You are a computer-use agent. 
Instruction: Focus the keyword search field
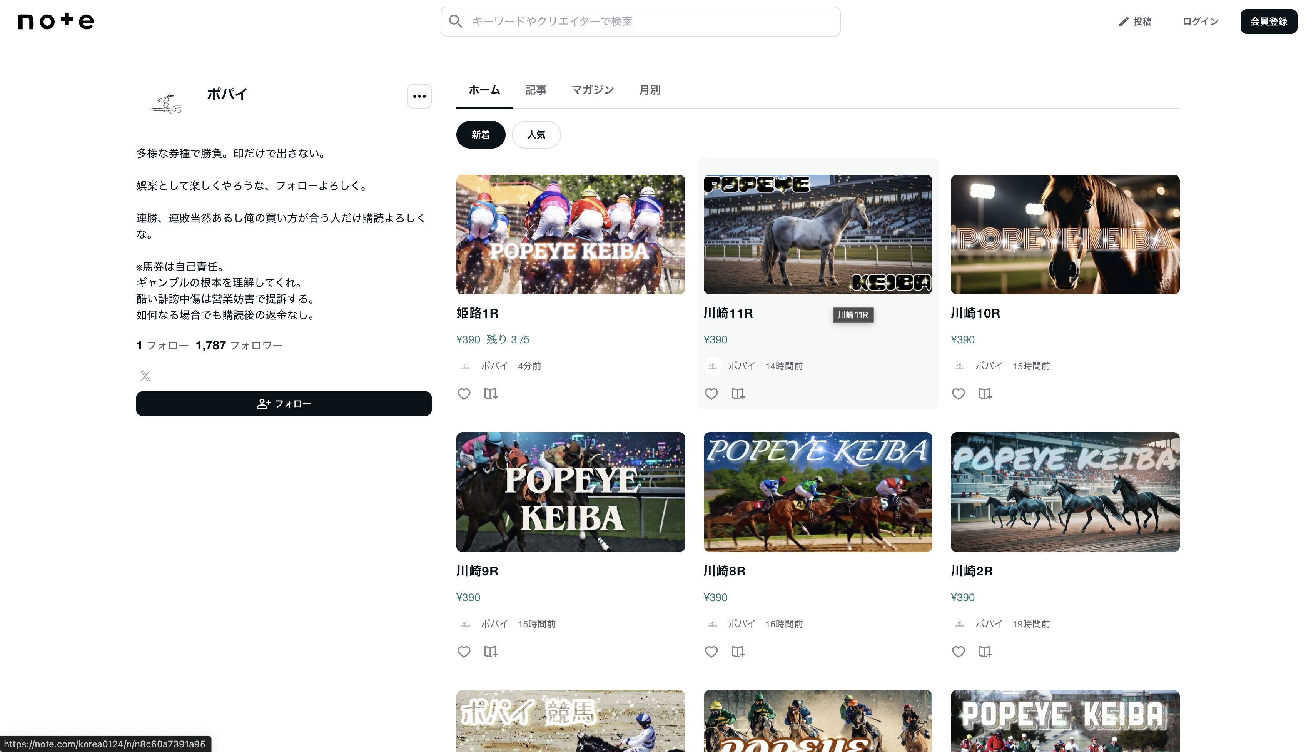click(640, 22)
